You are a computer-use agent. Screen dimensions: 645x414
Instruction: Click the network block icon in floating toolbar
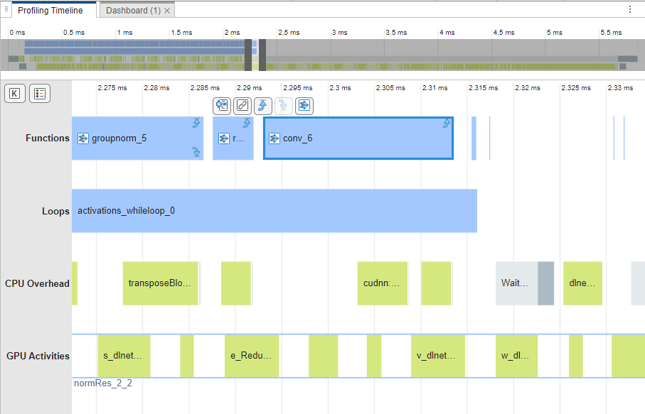pos(304,106)
